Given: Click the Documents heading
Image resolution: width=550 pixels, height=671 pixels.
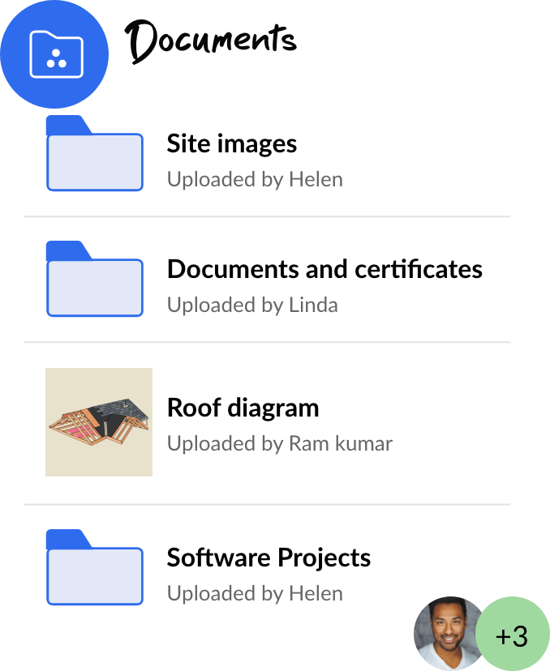Looking at the screenshot, I should pyautogui.click(x=213, y=38).
